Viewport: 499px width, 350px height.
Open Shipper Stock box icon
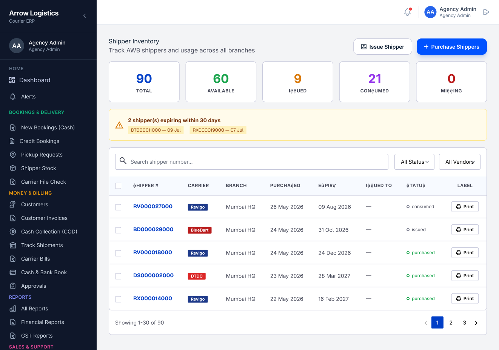[x=13, y=168]
